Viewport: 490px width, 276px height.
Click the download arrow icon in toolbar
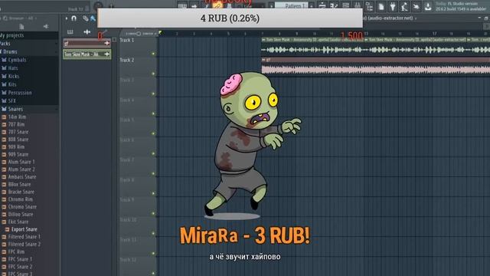[428, 6]
